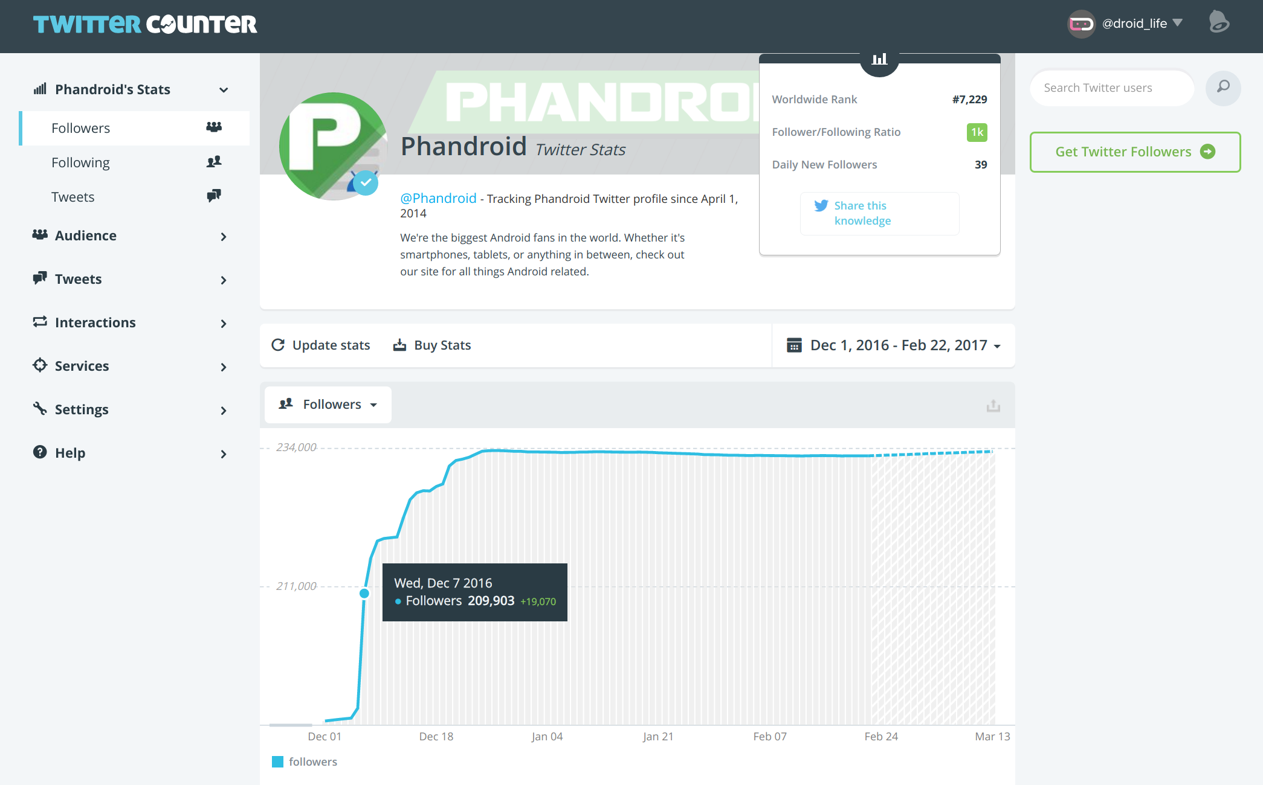Open the @Phandroid profile link
The width and height of the screenshot is (1263, 785).
438,198
